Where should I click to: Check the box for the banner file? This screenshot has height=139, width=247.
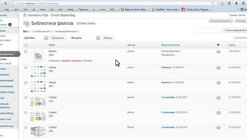click(26, 52)
